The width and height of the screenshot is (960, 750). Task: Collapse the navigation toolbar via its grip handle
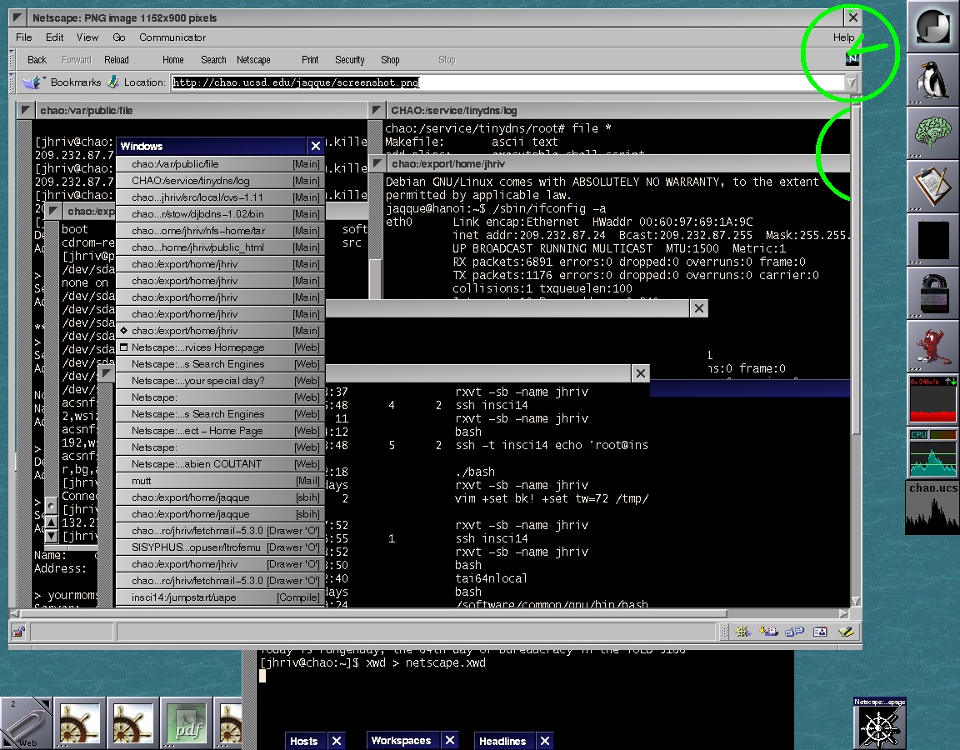12,59
